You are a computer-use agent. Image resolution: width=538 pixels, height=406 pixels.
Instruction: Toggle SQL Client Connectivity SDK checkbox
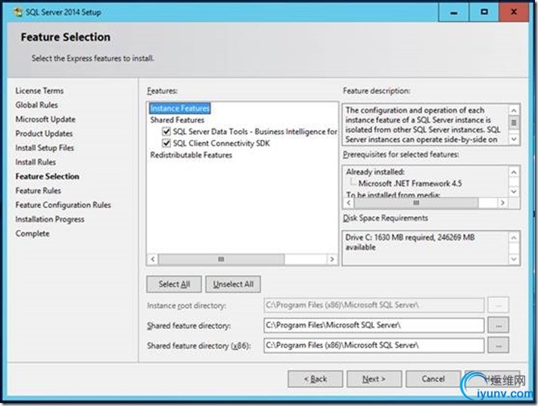pyautogui.click(x=166, y=143)
